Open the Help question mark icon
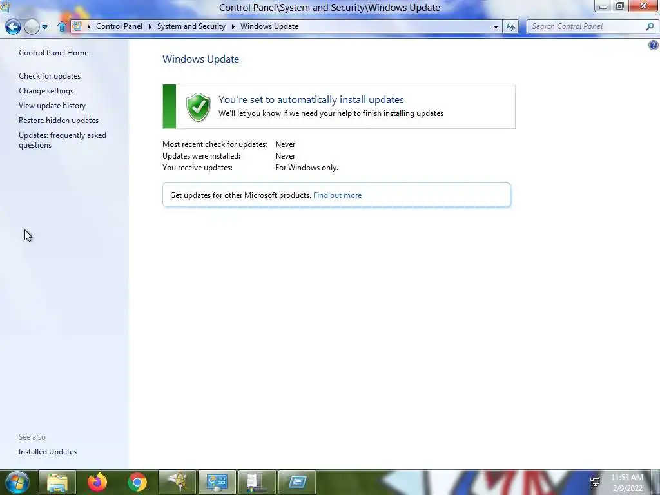The height and width of the screenshot is (495, 660). pyautogui.click(x=654, y=45)
